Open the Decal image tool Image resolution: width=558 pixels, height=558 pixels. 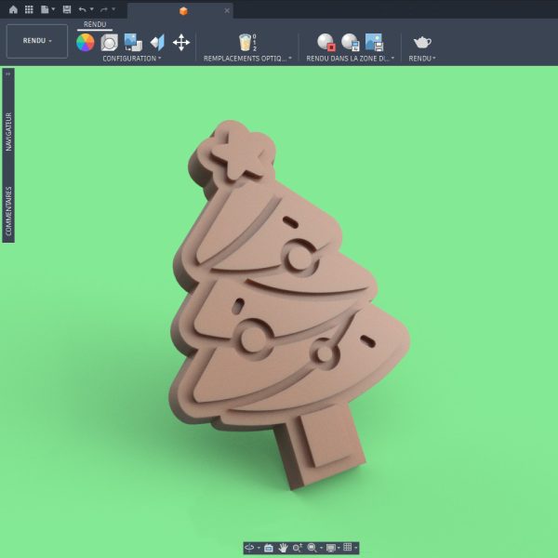[133, 43]
